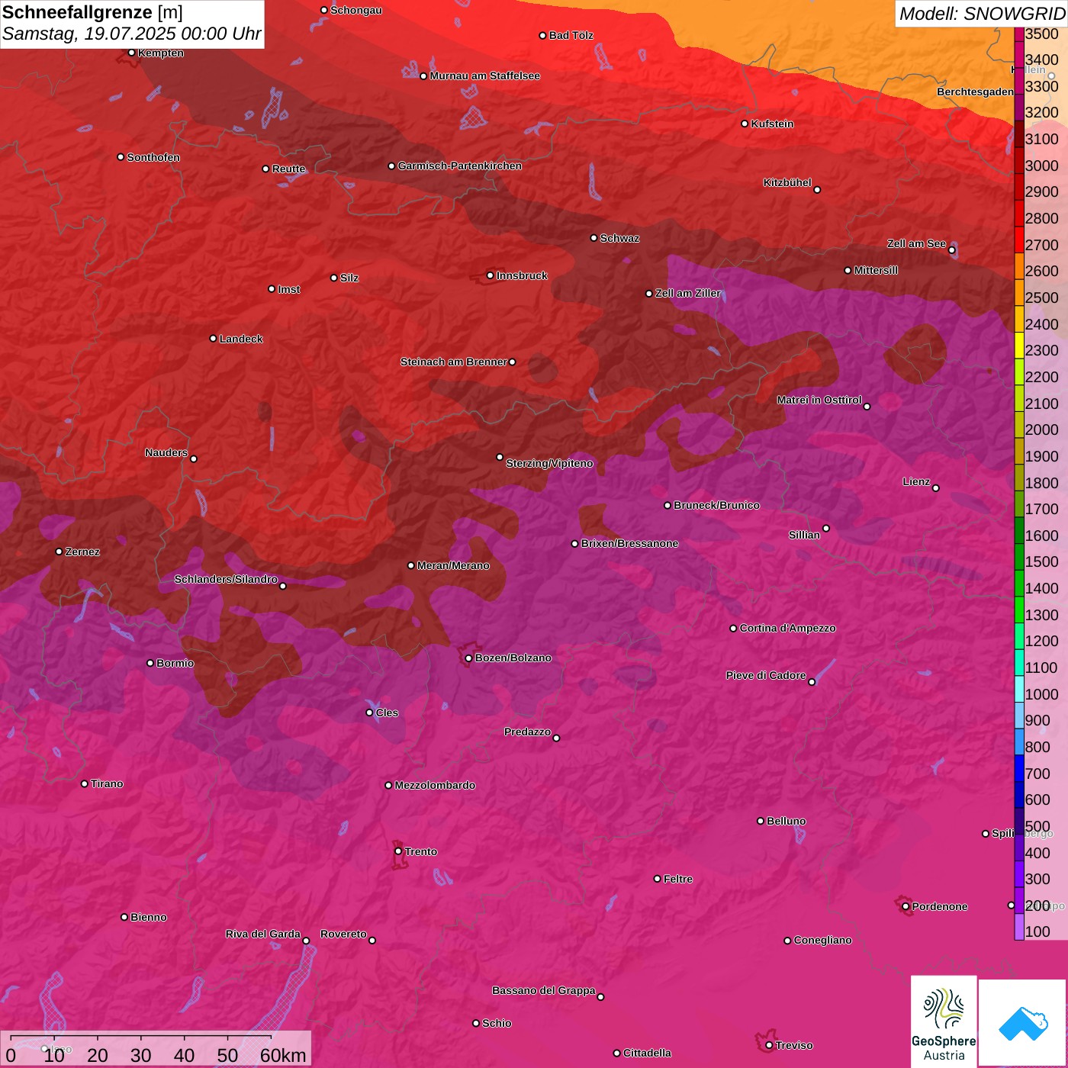Click the Schio label
Image resolution: width=1068 pixels, height=1068 pixels.
tap(497, 1023)
